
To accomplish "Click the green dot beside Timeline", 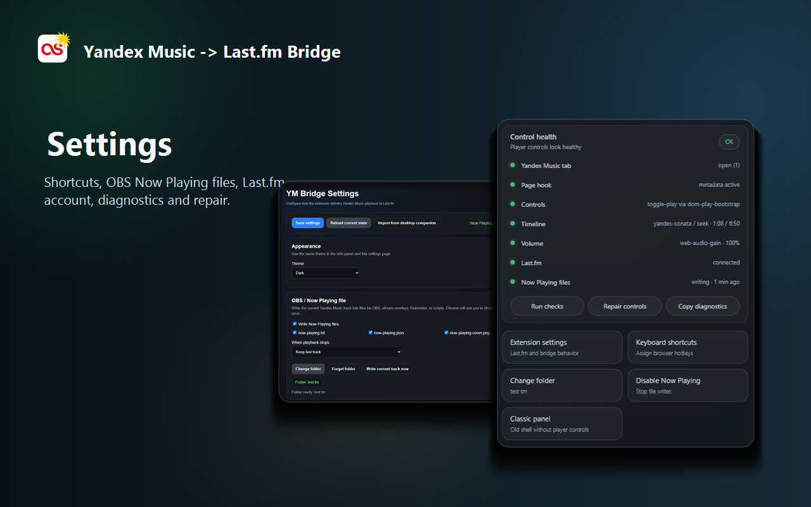I will 513,224.
